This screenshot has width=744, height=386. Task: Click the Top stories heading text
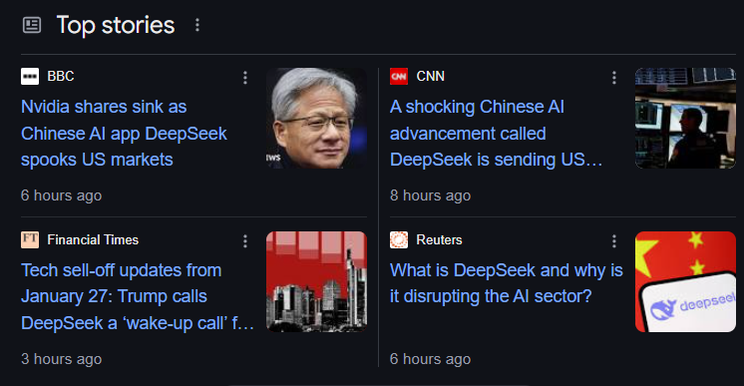click(x=116, y=25)
